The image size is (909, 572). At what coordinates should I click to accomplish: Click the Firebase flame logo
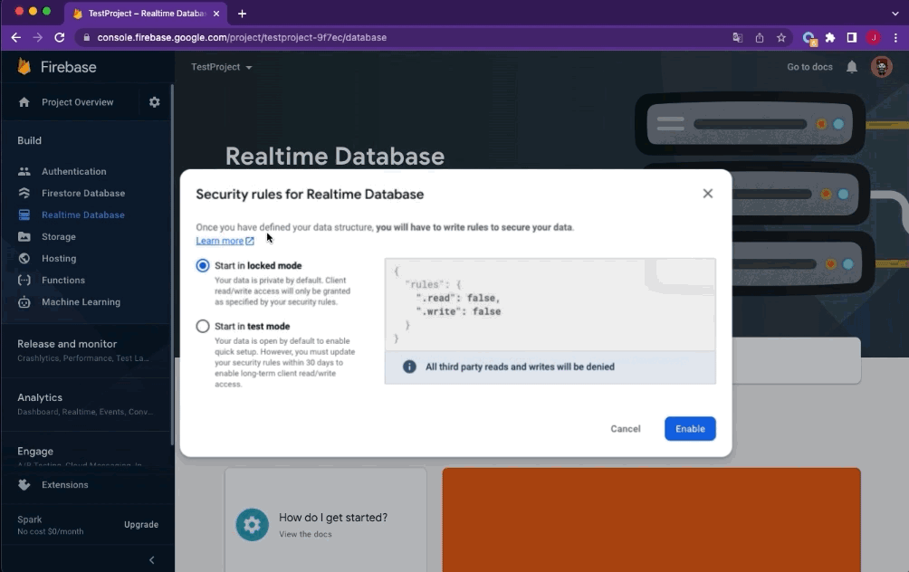pyautogui.click(x=24, y=67)
